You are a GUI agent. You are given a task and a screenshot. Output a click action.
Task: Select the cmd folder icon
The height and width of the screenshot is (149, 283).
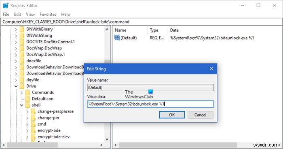pos(33,124)
